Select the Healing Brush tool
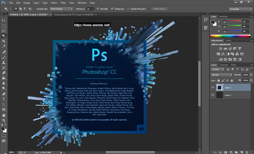The image size is (254, 154). tap(4, 52)
